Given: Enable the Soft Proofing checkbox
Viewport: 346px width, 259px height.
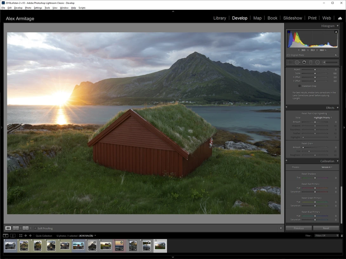Looking at the screenshot, I should tap(35, 228).
